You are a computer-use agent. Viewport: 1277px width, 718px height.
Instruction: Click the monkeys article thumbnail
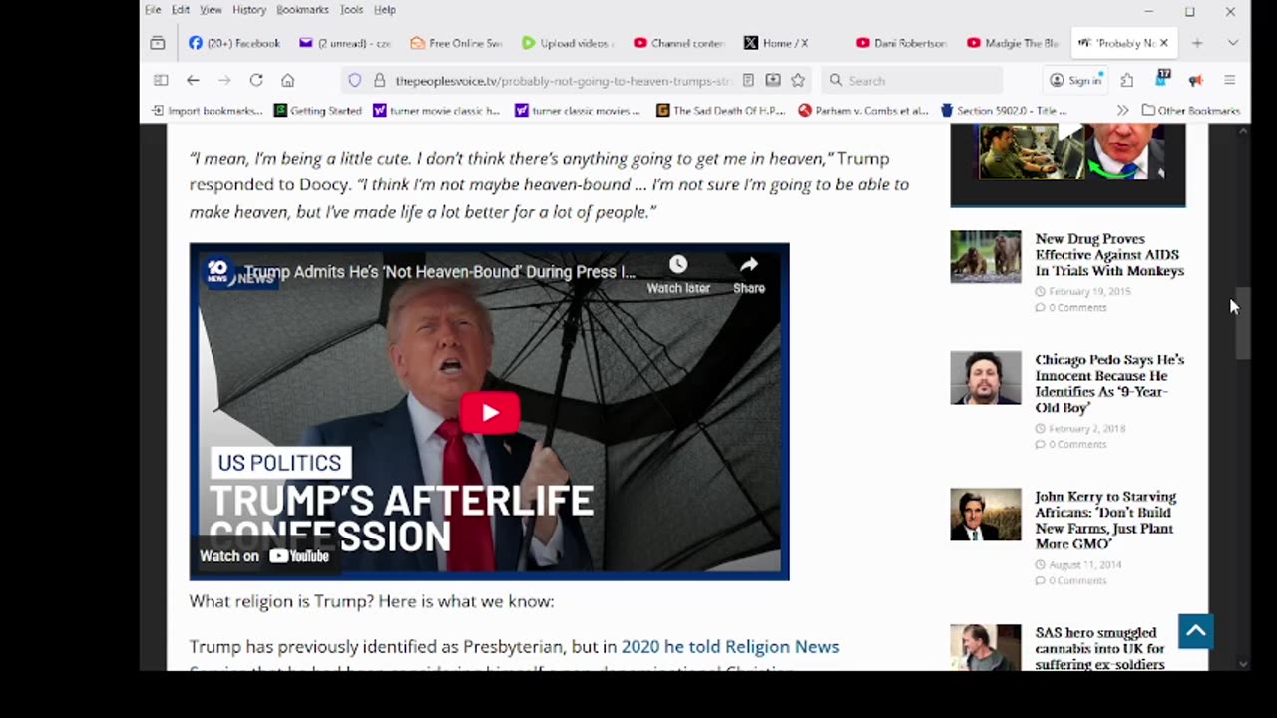tap(986, 257)
